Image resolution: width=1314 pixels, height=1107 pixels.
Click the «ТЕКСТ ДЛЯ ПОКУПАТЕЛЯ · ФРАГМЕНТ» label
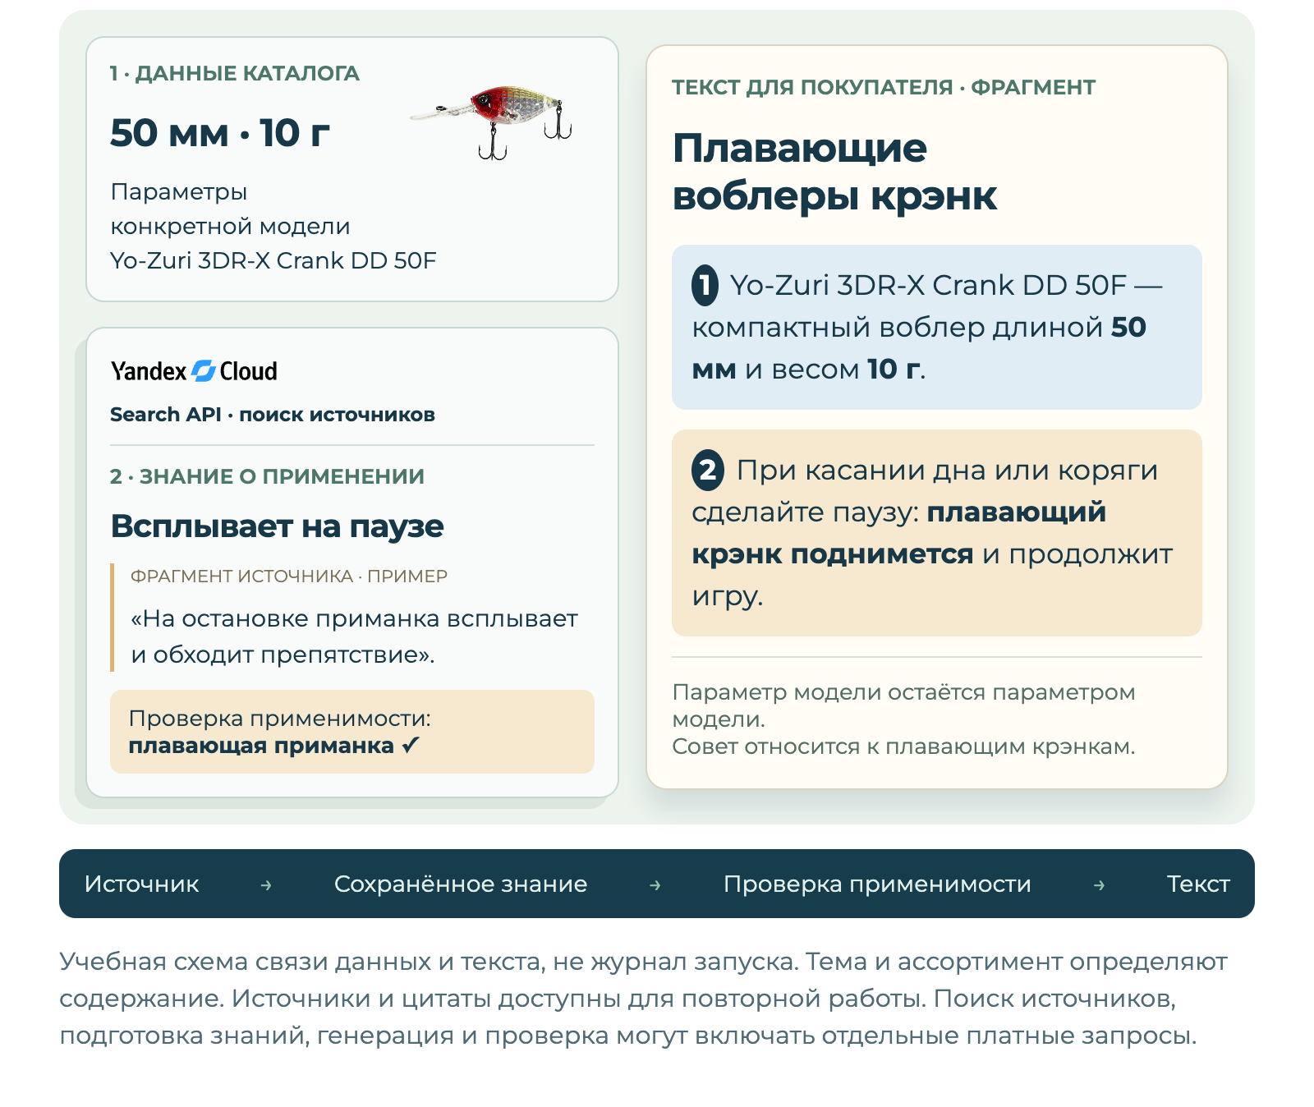pyautogui.click(x=884, y=87)
